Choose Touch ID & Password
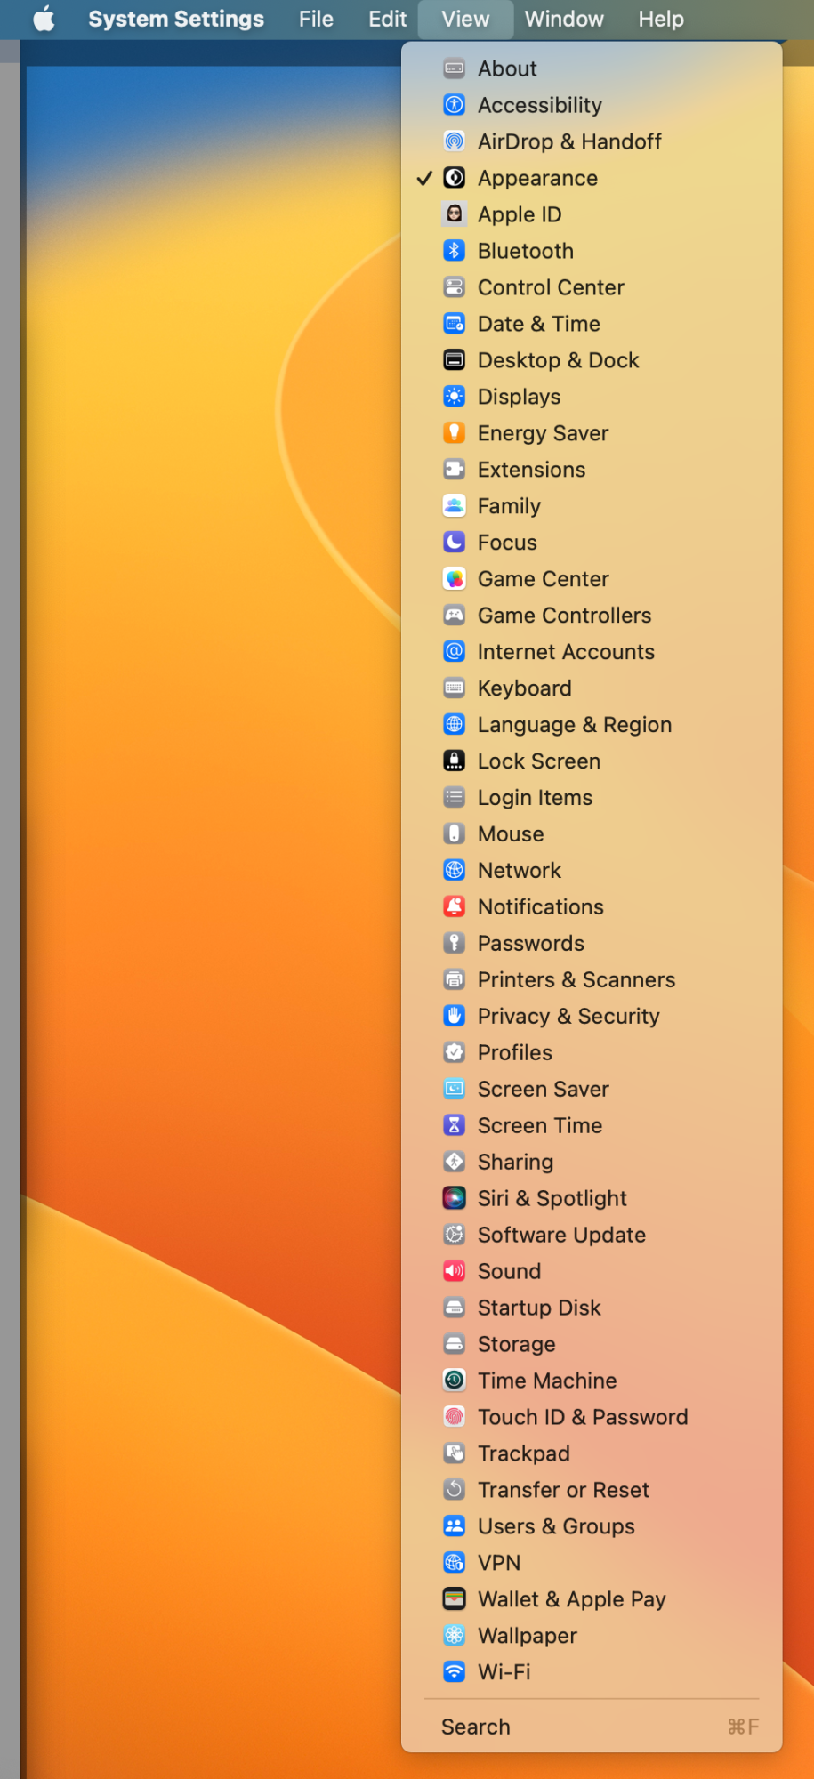The height and width of the screenshot is (1779, 814). [592, 1418]
